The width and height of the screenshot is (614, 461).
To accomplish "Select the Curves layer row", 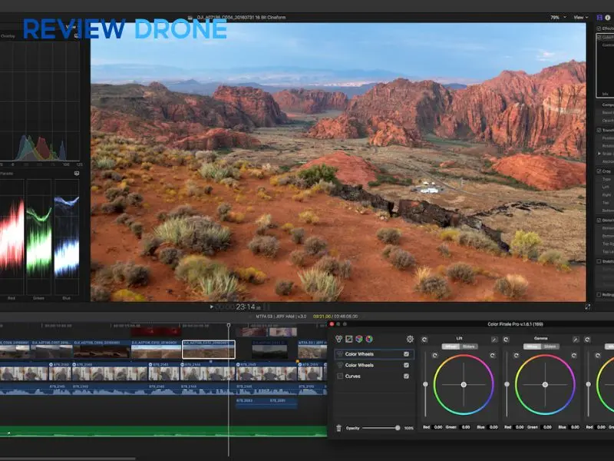I will pyautogui.click(x=374, y=376).
